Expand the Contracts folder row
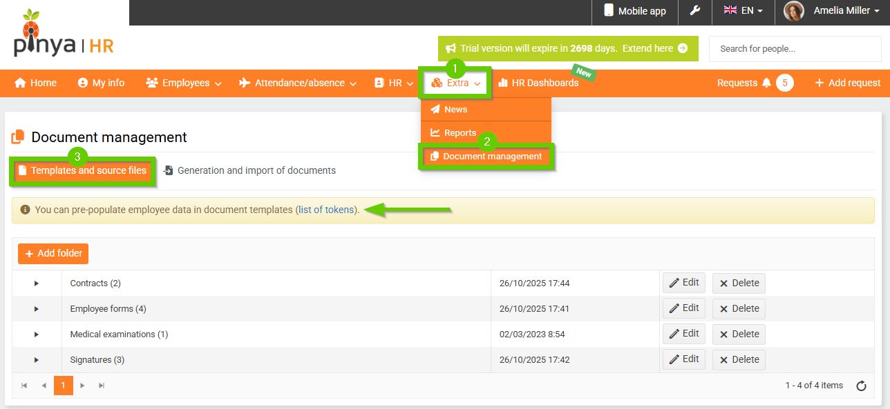 37,283
